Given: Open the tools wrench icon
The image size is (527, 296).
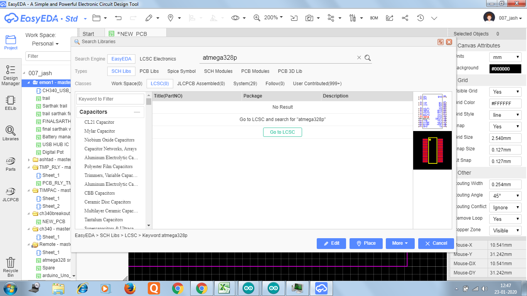Looking at the screenshot, I should point(353,18).
